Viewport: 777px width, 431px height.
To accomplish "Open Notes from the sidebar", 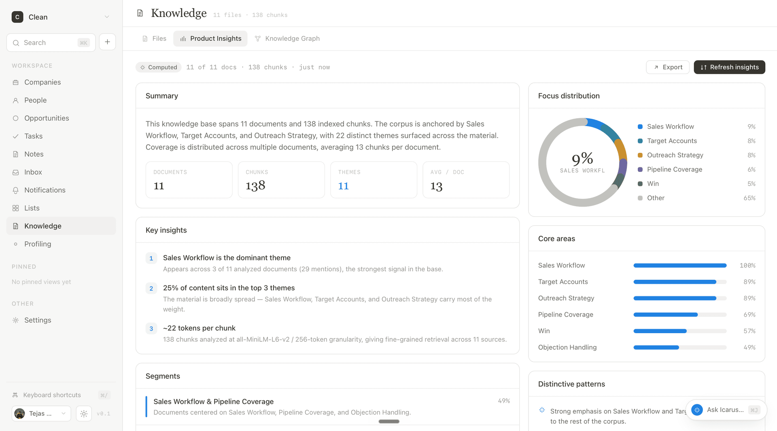I will click(x=61, y=154).
